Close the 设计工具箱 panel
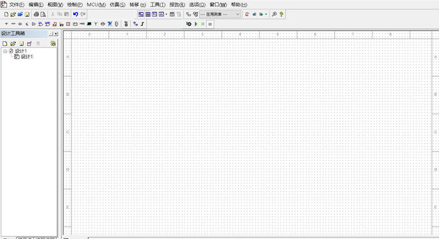 click(x=56, y=34)
